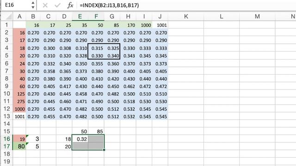This screenshot has height=166, width=296.
Task: Open the fx insert function button
Action: pos(70,5)
